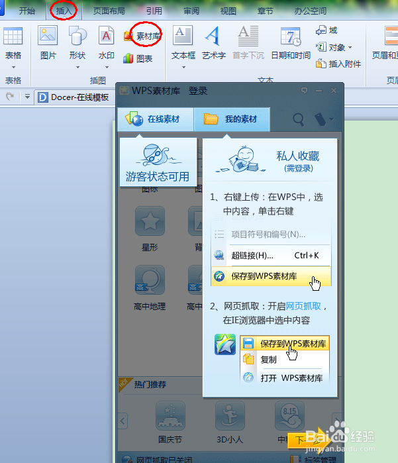This screenshot has height=463, width=398.
Task: Expand quick access toolbar customize arrow
Action: 27,97
